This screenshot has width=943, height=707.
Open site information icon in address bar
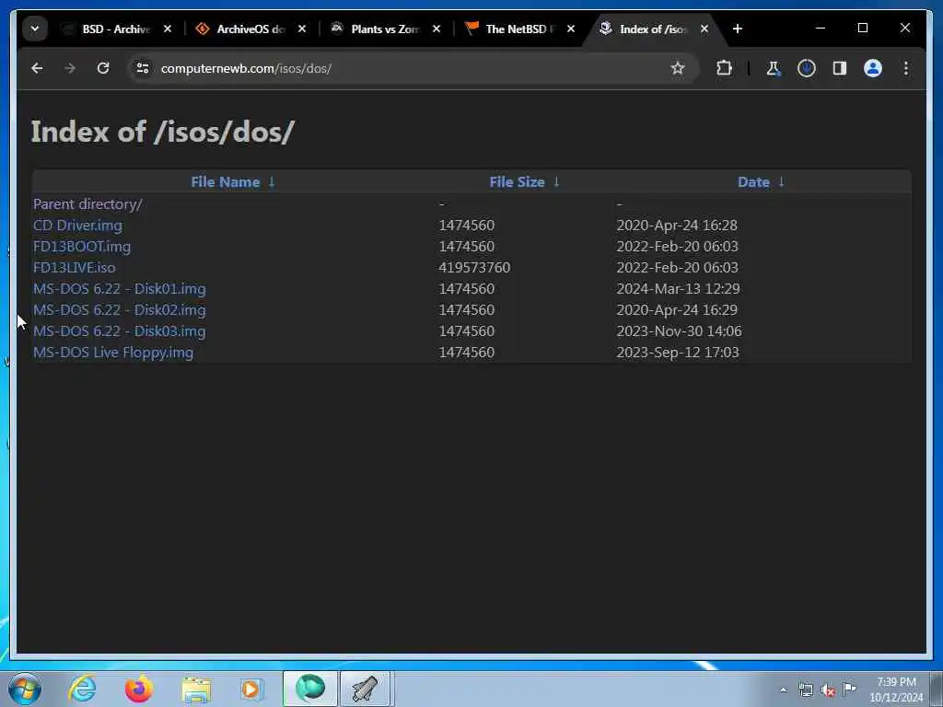point(143,68)
